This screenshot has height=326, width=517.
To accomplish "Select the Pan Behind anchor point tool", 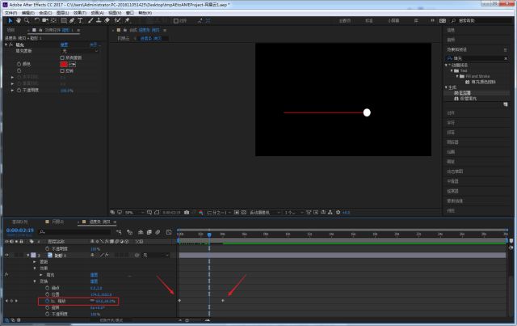I will click(x=54, y=20).
